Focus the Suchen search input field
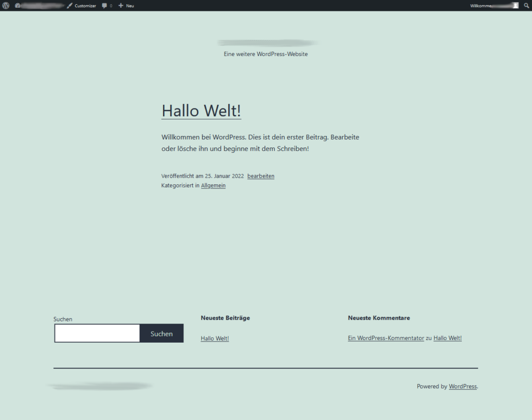 click(x=97, y=333)
